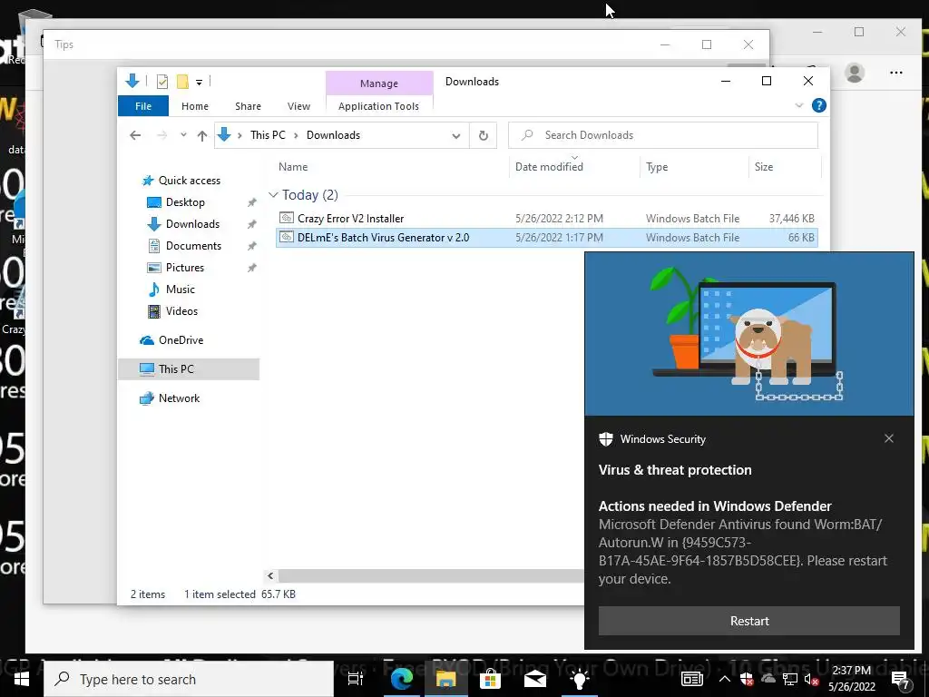The height and width of the screenshot is (697, 929).
Task: Sort by Name column header
Action: click(x=293, y=167)
